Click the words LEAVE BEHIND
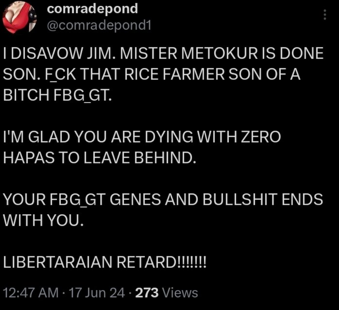The height and width of the screenshot is (310, 339). (x=140, y=158)
